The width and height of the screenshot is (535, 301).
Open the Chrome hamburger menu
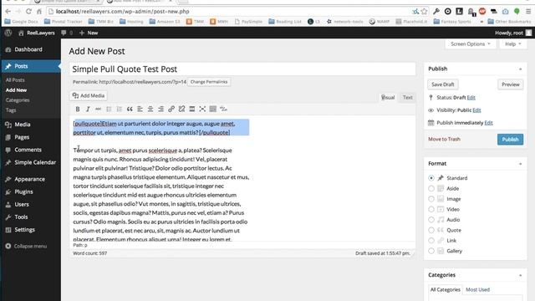tap(528, 11)
